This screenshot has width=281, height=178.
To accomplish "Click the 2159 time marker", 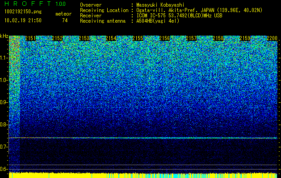I will click(245, 38).
